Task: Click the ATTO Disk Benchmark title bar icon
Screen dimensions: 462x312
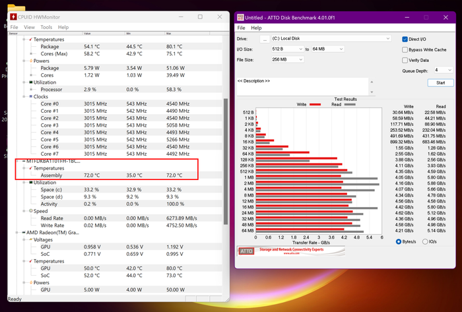Action: click(x=242, y=17)
